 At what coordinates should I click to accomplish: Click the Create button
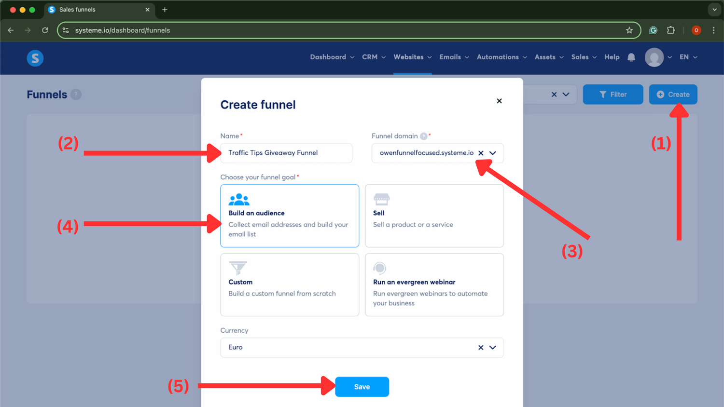point(673,95)
